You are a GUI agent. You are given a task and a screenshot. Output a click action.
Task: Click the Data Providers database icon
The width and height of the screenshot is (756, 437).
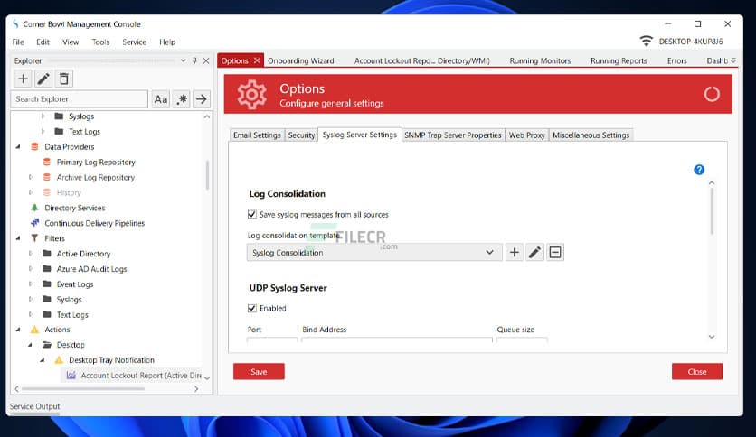34,147
